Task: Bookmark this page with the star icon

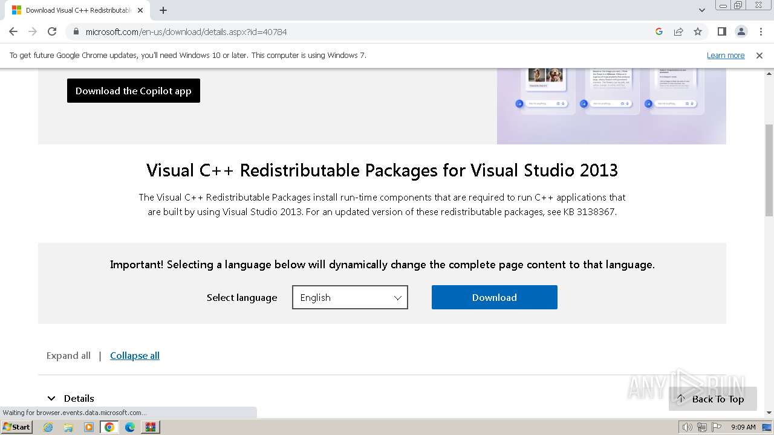Action: pos(698,31)
